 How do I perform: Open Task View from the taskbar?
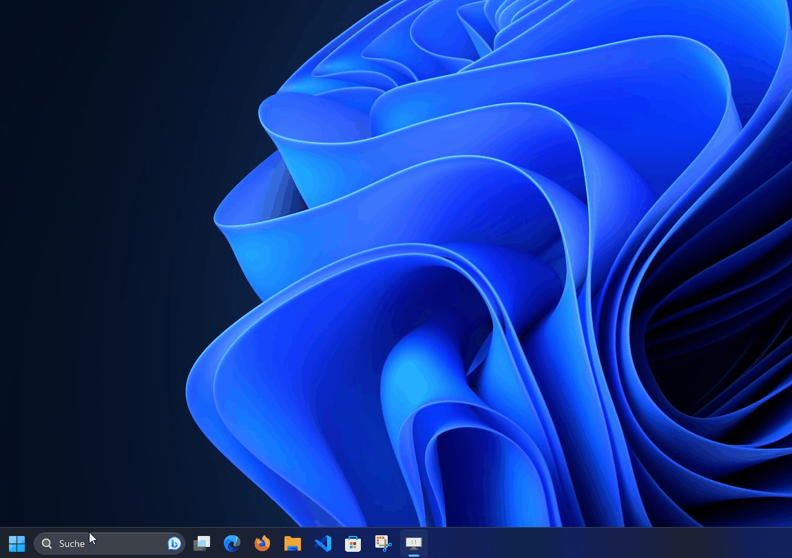(x=202, y=544)
